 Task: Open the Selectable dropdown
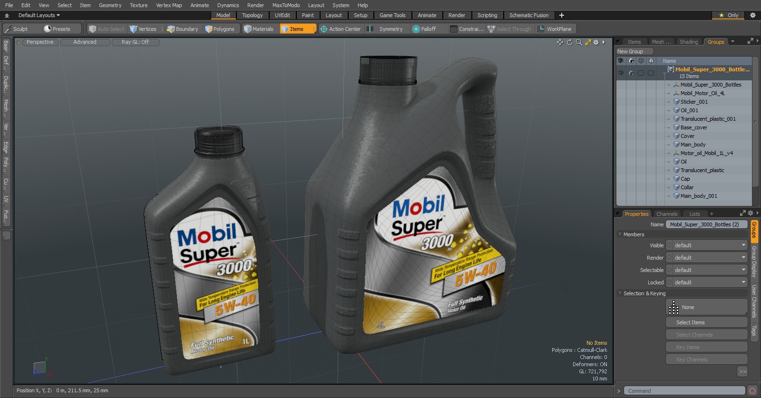click(x=706, y=270)
